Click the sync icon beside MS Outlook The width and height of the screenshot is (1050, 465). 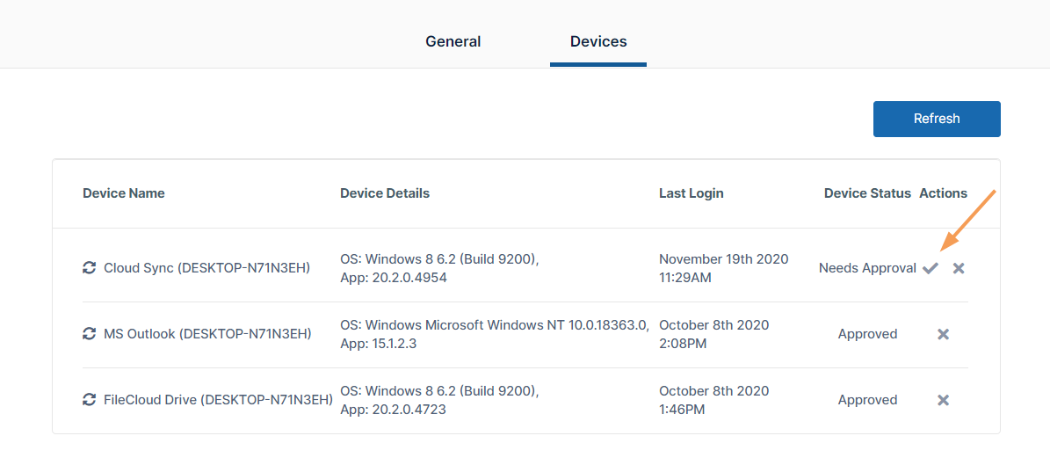pyautogui.click(x=89, y=334)
